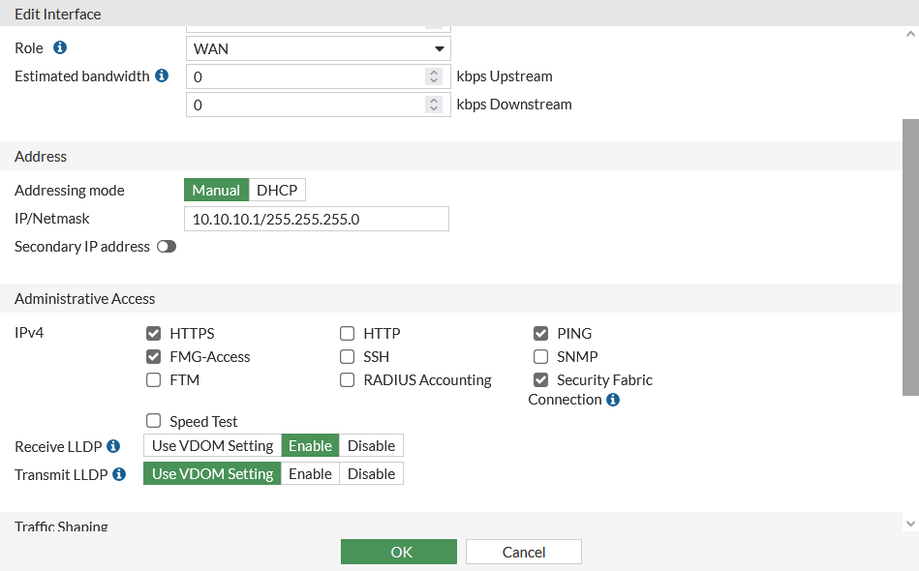
Task: Switch addressing mode to DHCP
Action: [x=277, y=191]
